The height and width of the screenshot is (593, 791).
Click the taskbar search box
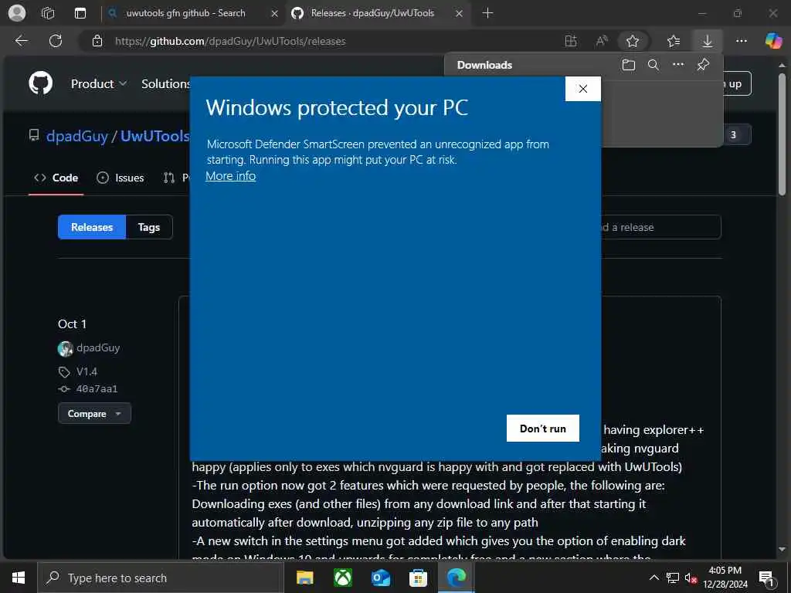pyautogui.click(x=161, y=578)
